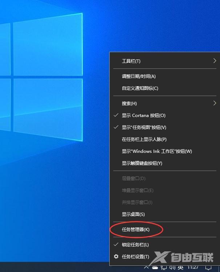Image resolution: width=220 pixels, height=272 pixels.
Task: Select 调整日期/时间(A) from the menu
Action: click(165, 76)
